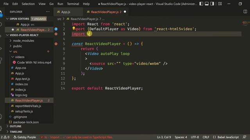The height and width of the screenshot is (140, 250).
Task: Open Ln 3, Col 9 go-to-line
Action: (164, 137)
